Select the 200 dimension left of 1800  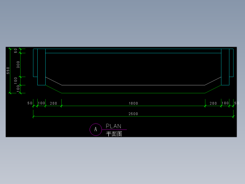pos(53,103)
